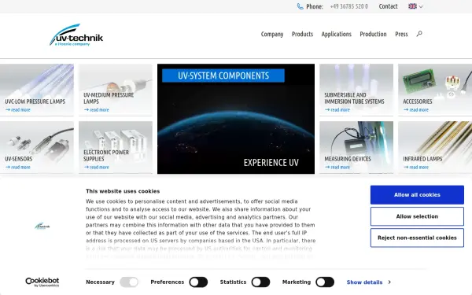The image size is (472, 295).
Task: Click the 'This website uses cookies' heading
Action: (x=123, y=191)
